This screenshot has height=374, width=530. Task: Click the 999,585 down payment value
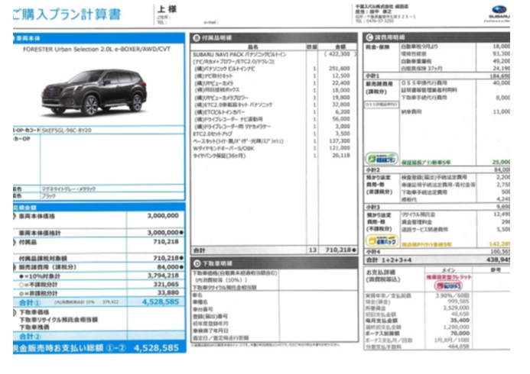coord(458,301)
